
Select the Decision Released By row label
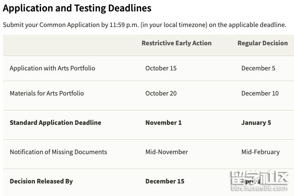point(41,181)
